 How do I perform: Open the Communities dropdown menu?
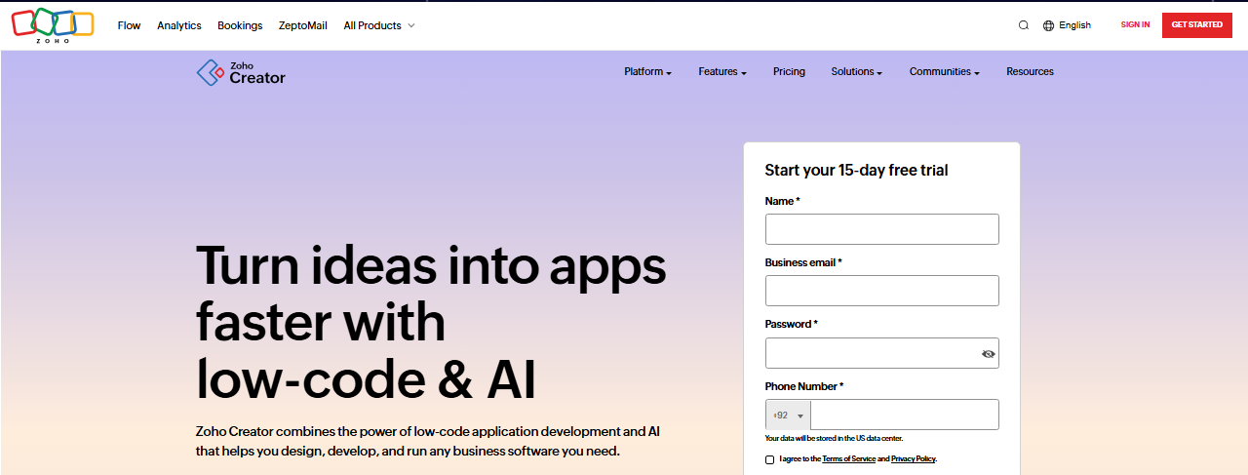click(x=945, y=71)
